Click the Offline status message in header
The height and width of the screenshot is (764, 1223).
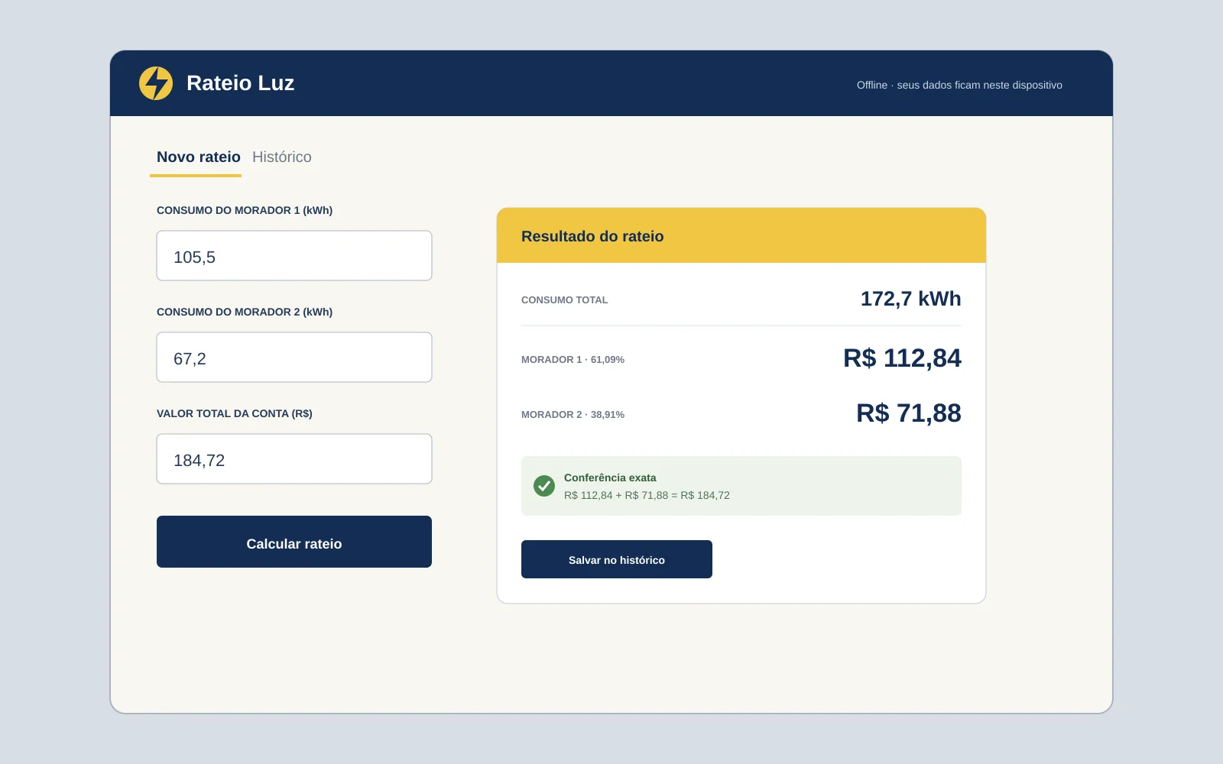[959, 85]
